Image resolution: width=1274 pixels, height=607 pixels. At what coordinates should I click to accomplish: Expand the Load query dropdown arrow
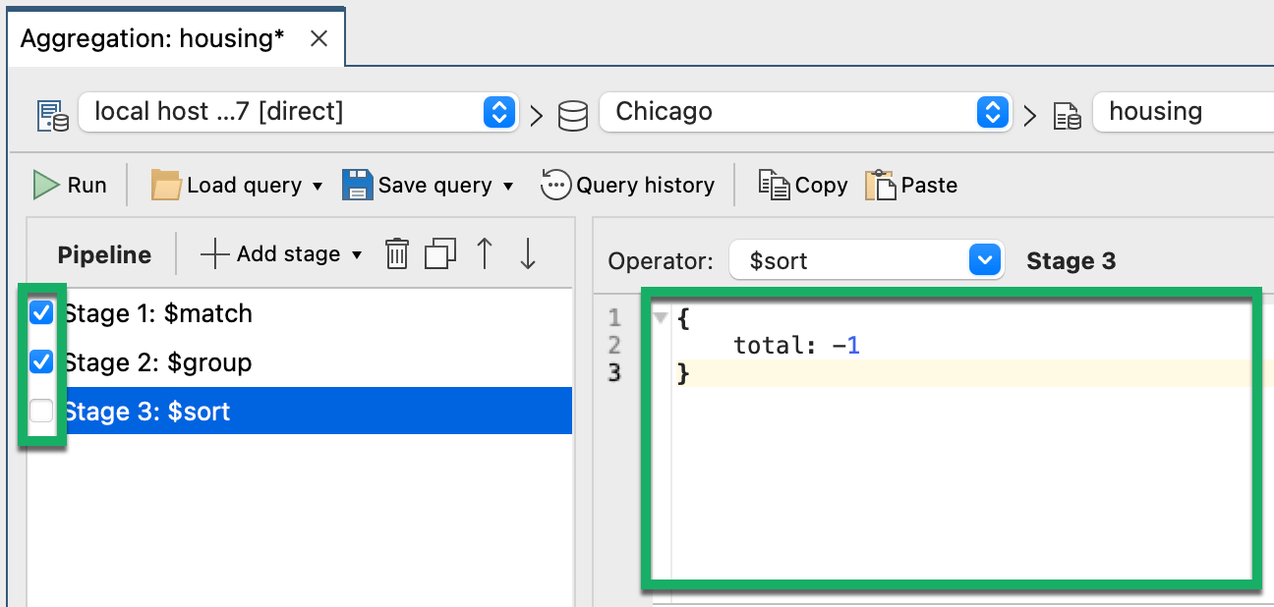click(x=317, y=185)
